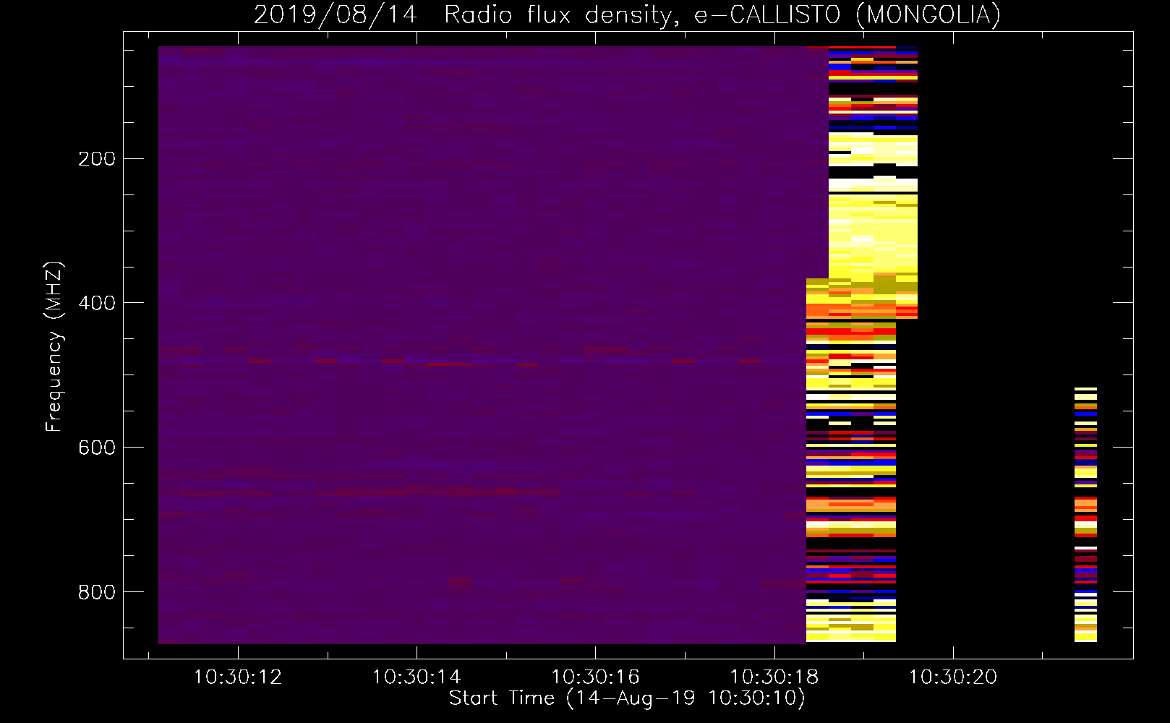Click the large purple quiet-spectrum region
This screenshot has width=1170, height=723.
482,345
